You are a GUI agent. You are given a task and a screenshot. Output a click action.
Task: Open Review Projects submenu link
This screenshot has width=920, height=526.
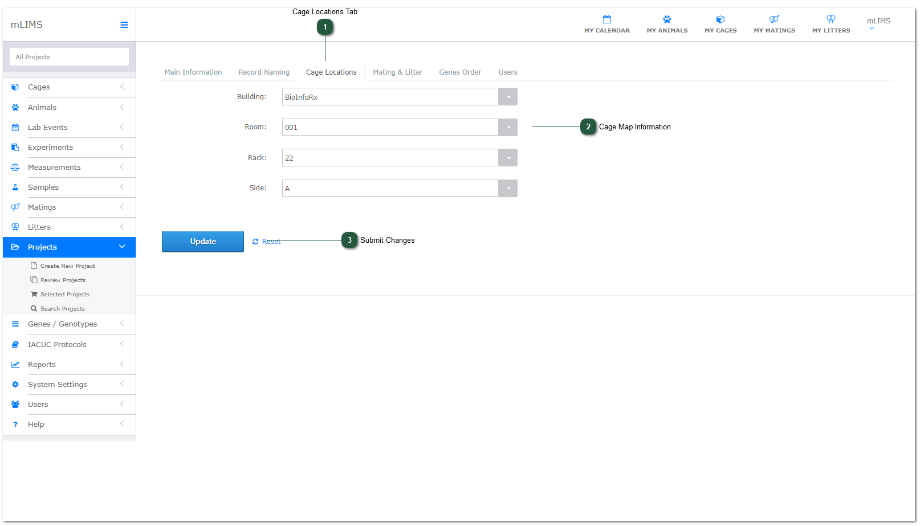(x=63, y=280)
